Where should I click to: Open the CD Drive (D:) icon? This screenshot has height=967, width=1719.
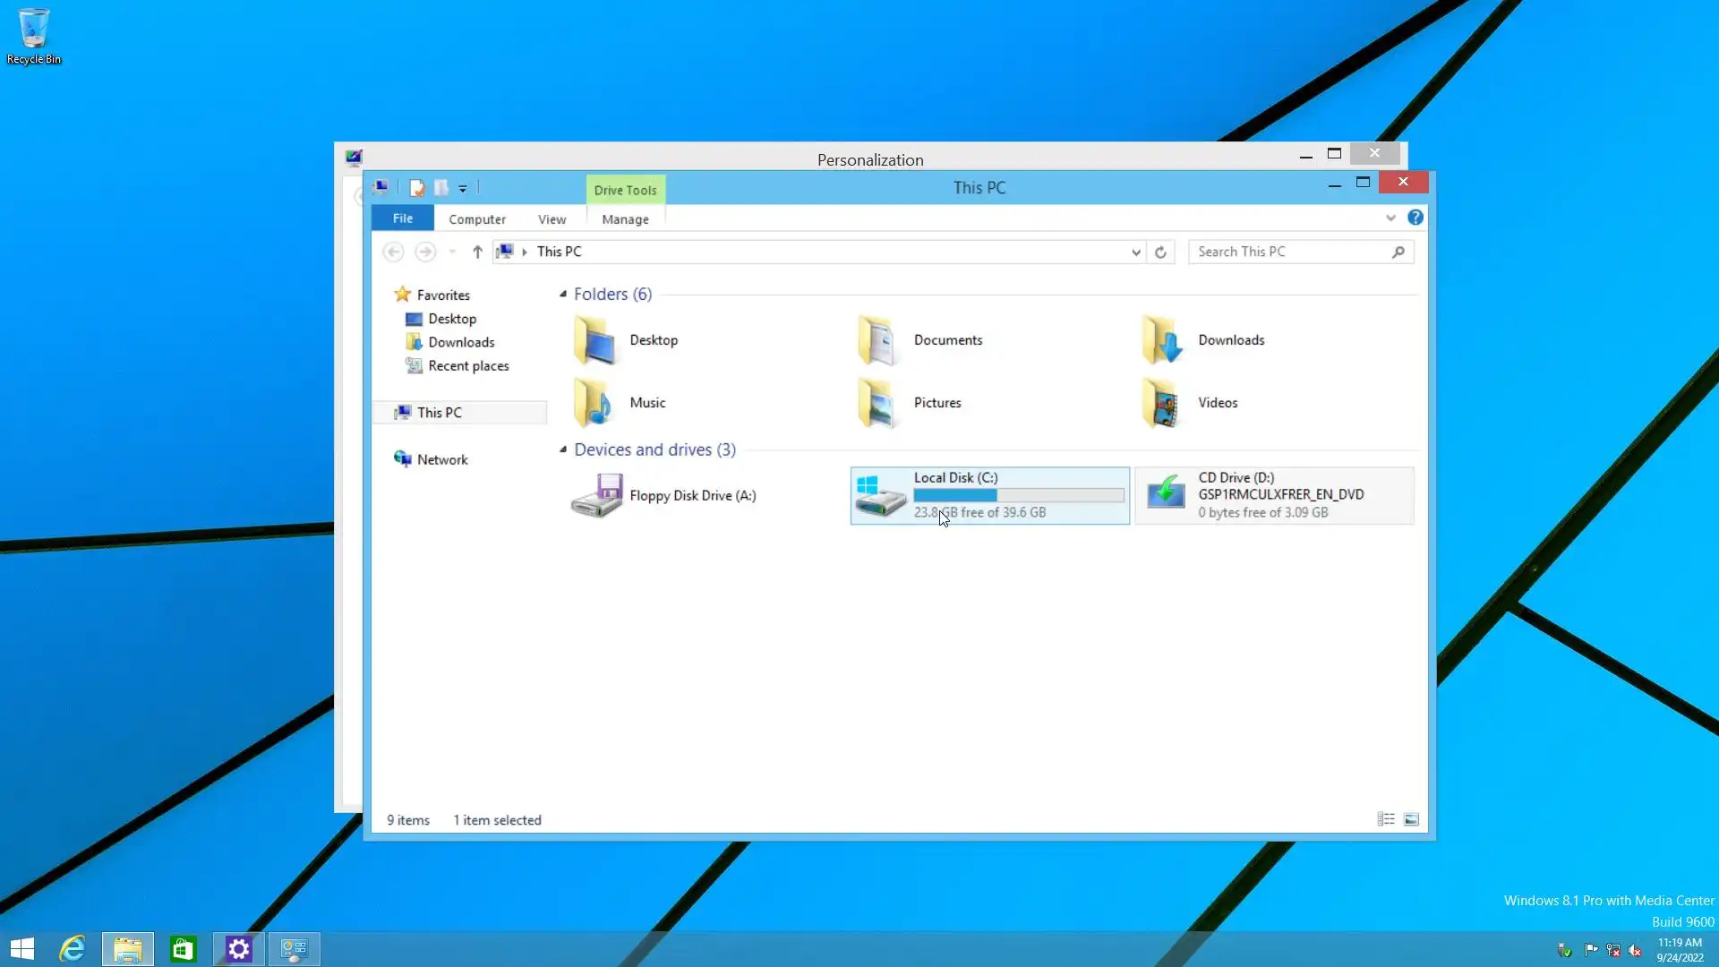[x=1166, y=494]
